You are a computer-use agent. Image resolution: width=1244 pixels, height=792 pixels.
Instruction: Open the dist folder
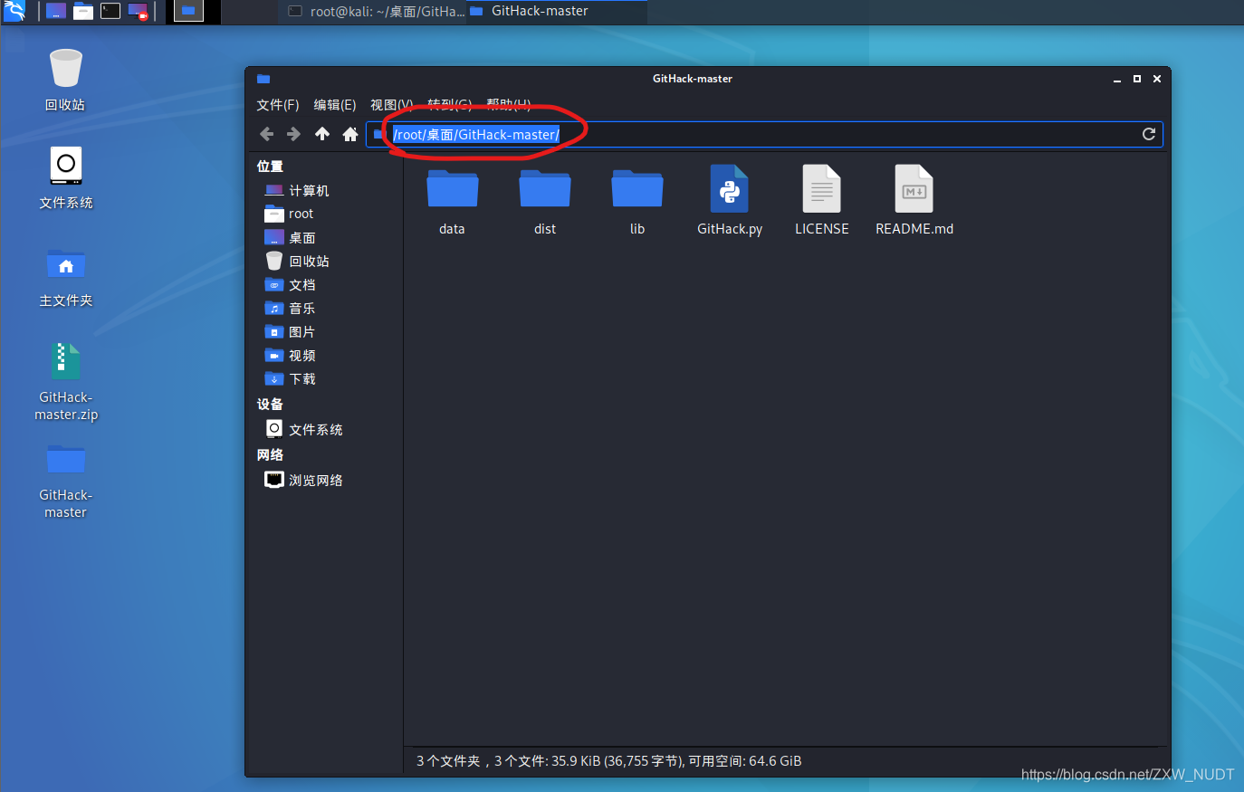coord(544,199)
